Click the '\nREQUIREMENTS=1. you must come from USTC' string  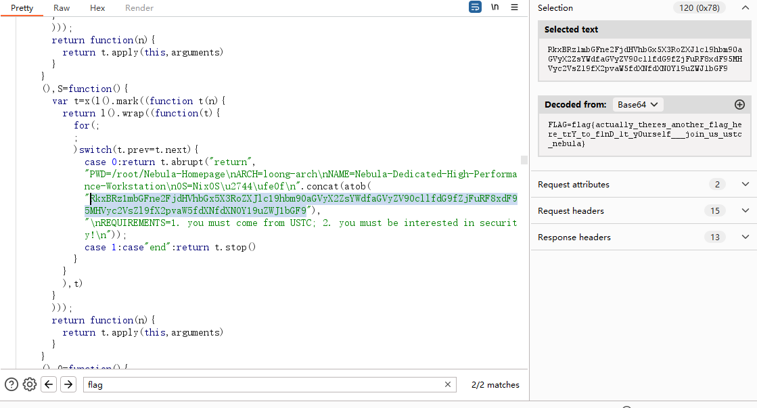click(300, 229)
